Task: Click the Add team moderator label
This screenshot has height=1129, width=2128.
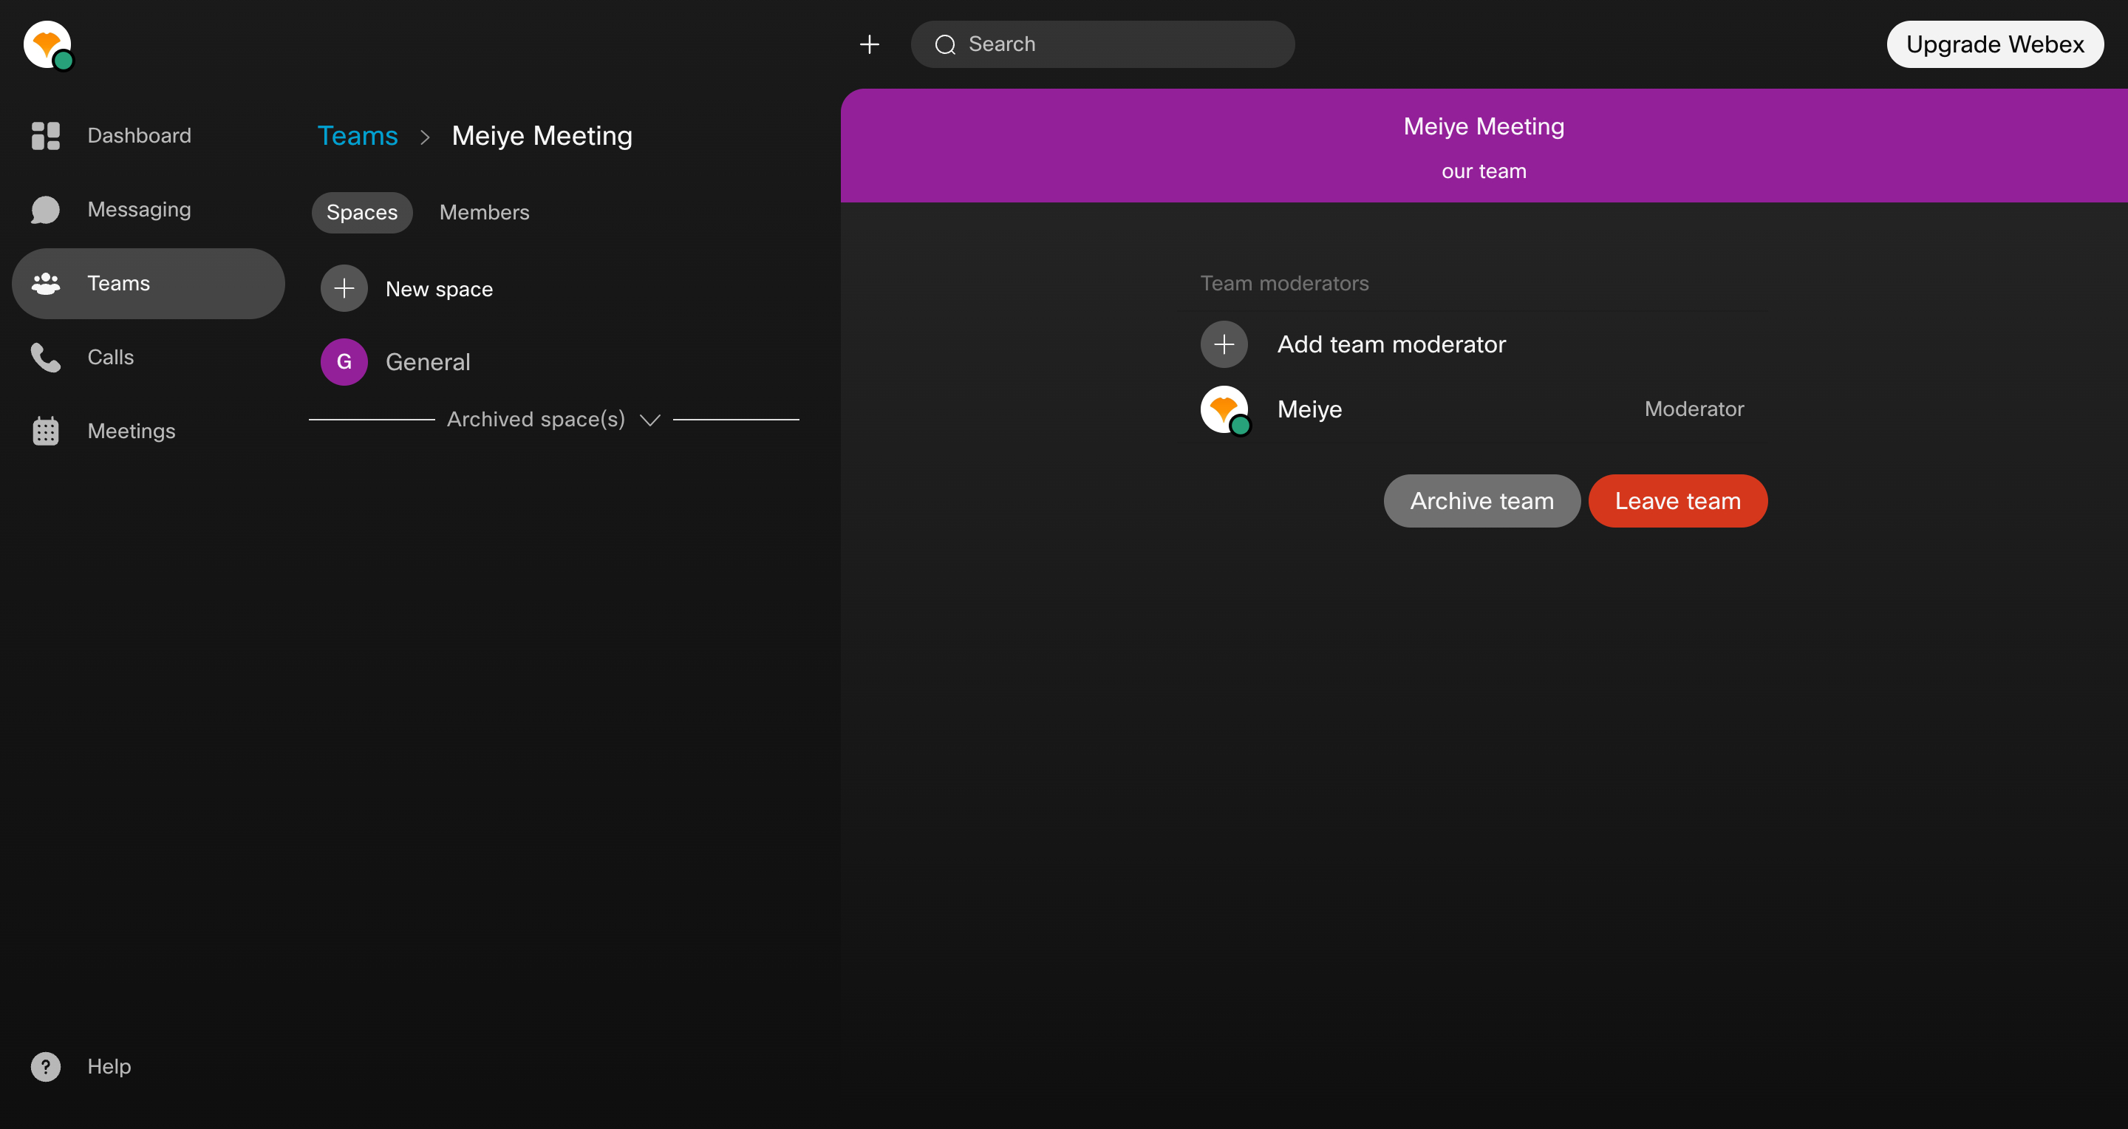Action: click(1391, 344)
